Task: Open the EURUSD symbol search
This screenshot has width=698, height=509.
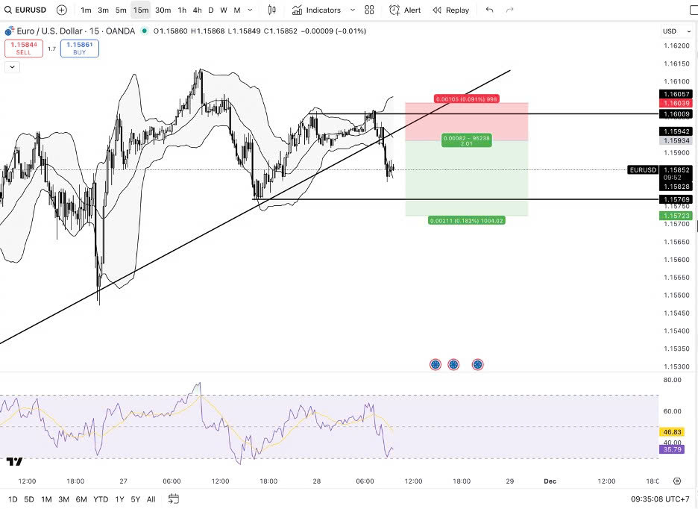Action: [x=27, y=10]
